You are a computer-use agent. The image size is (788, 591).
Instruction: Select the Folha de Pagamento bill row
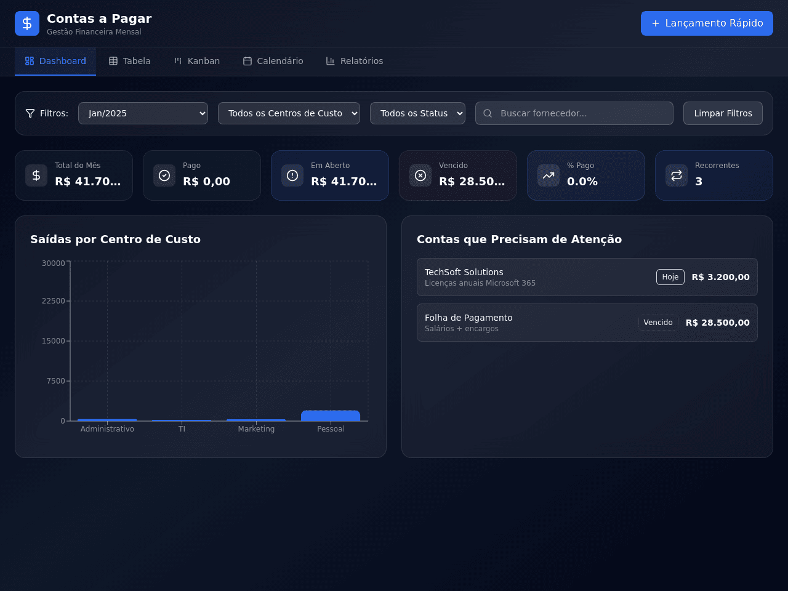point(587,323)
